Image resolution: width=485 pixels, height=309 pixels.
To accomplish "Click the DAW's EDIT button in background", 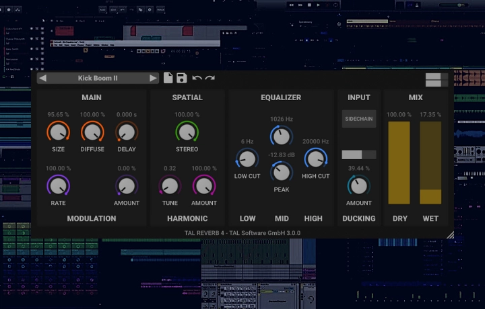I will coord(114,9).
